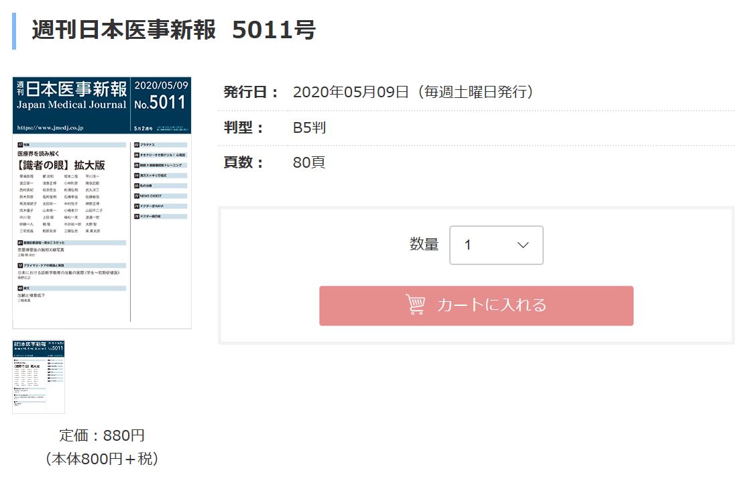Click 【識者の眼】拡大版 headline on the cover
The image size is (753, 479).
[x=62, y=164]
